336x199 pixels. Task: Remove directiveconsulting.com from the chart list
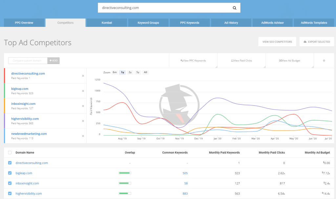[83, 76]
